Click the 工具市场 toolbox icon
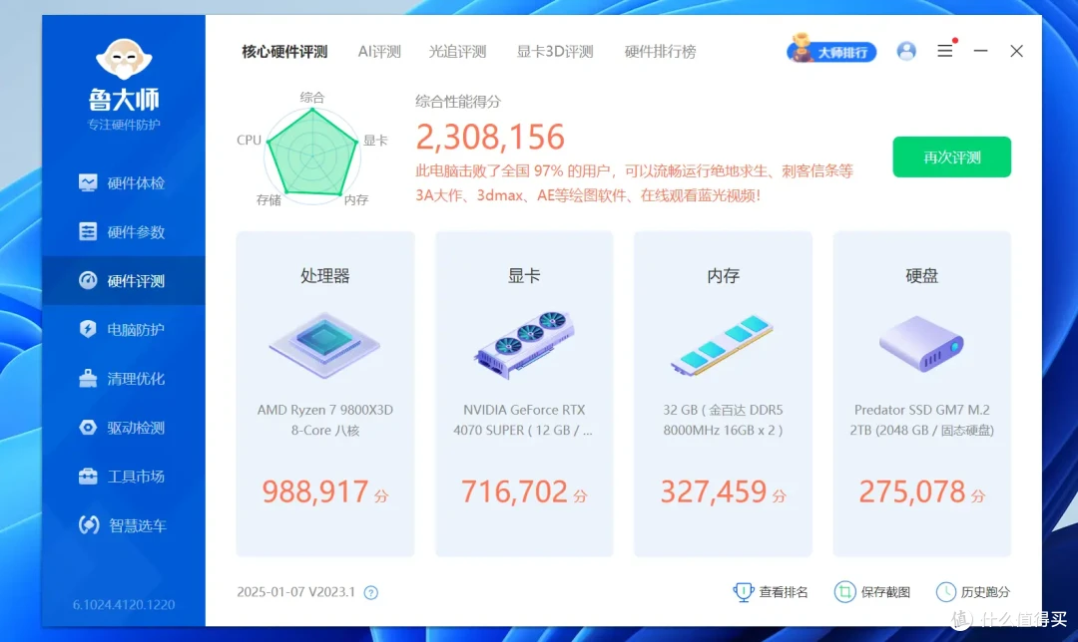Screen dimensions: 1078x642 [x=88, y=476]
